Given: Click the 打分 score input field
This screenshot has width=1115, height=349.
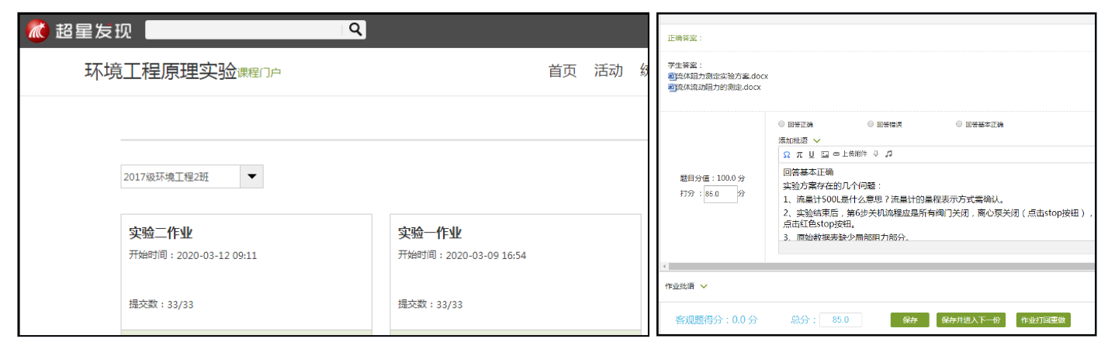Looking at the screenshot, I should pyautogui.click(x=720, y=194).
